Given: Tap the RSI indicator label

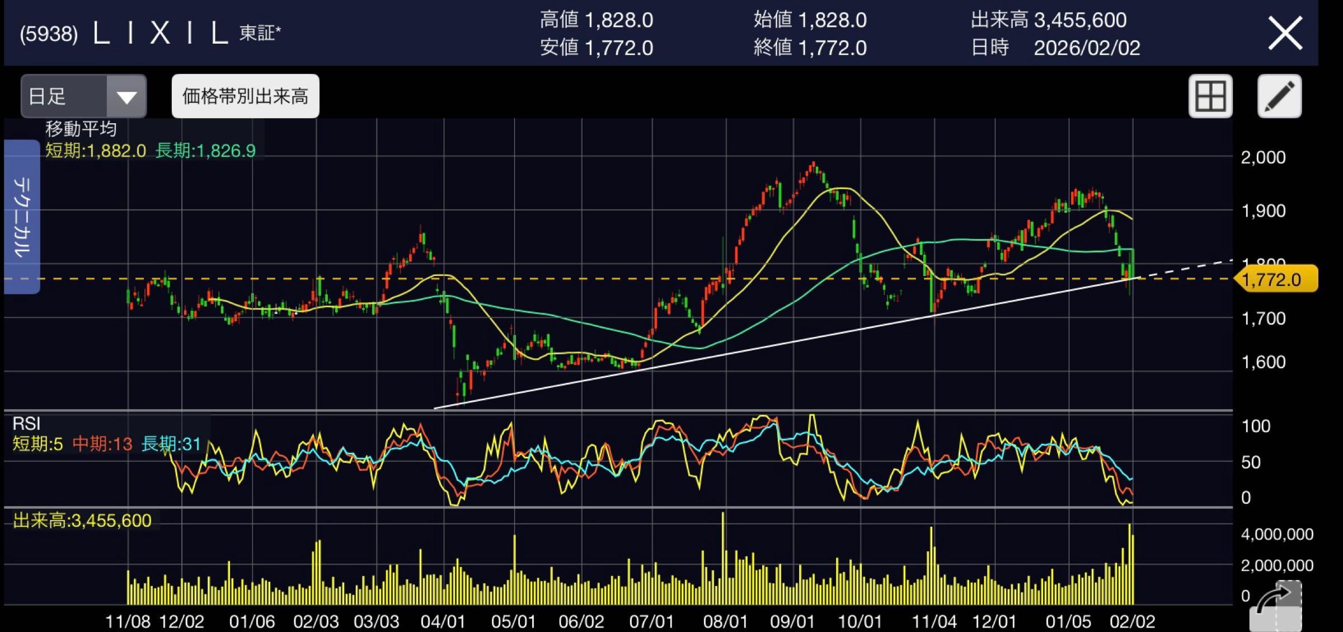Looking at the screenshot, I should pos(26,424).
